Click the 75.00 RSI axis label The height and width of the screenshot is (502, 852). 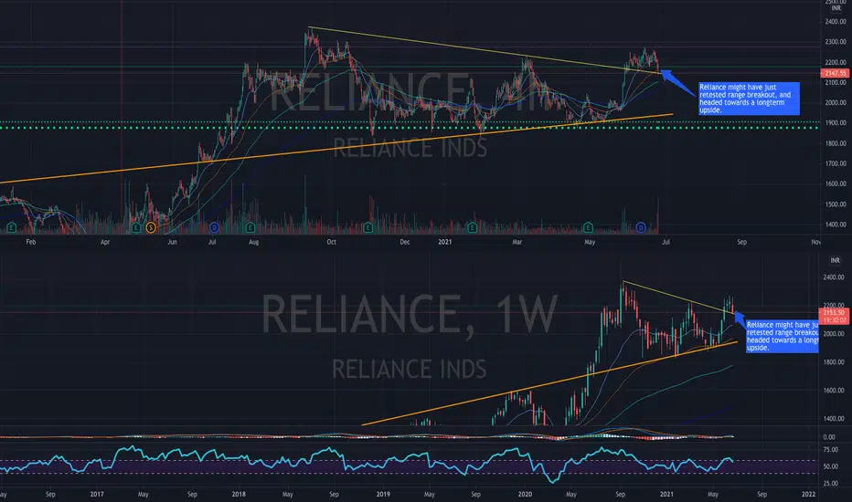pyautogui.click(x=830, y=450)
